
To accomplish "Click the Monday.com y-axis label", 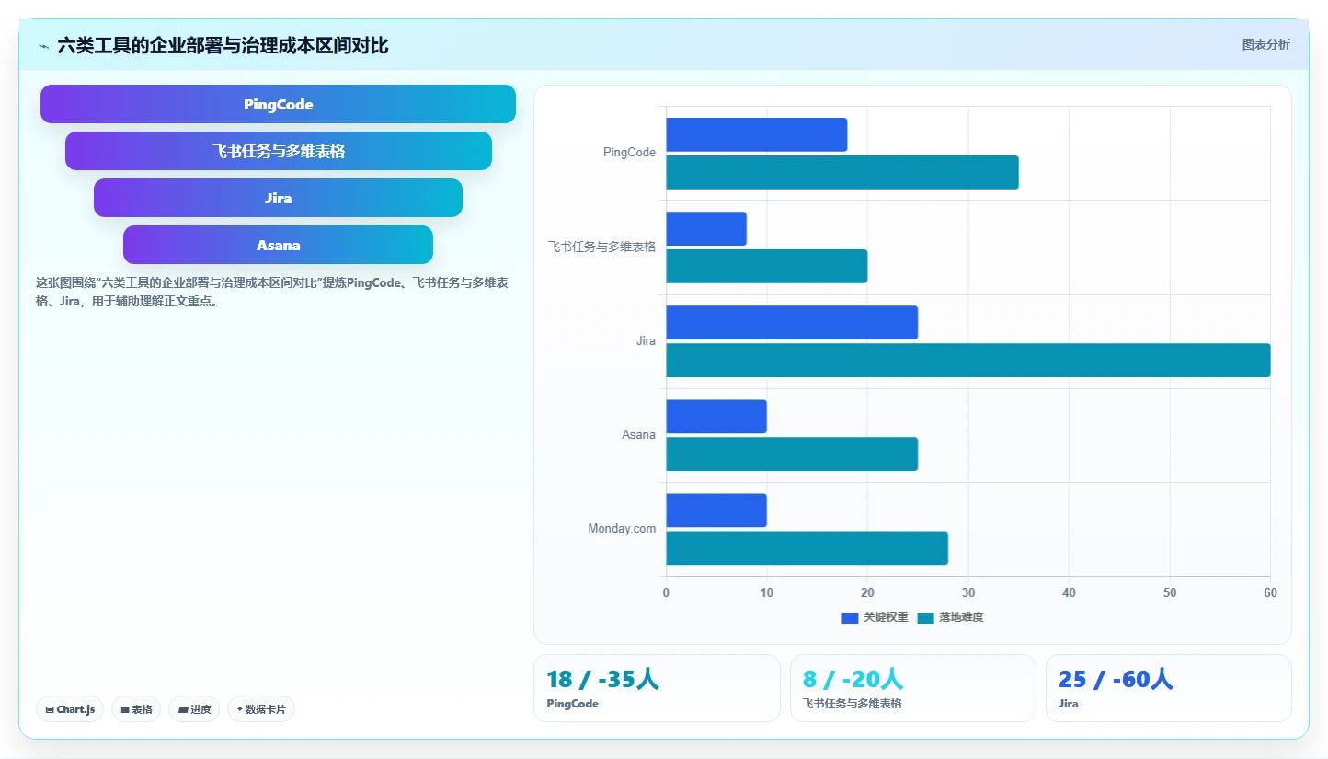I will coord(622,528).
